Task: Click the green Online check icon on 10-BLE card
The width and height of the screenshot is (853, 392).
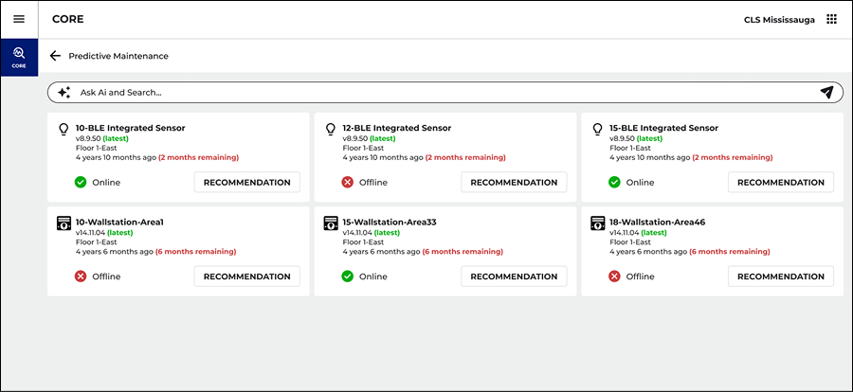Action: click(81, 183)
